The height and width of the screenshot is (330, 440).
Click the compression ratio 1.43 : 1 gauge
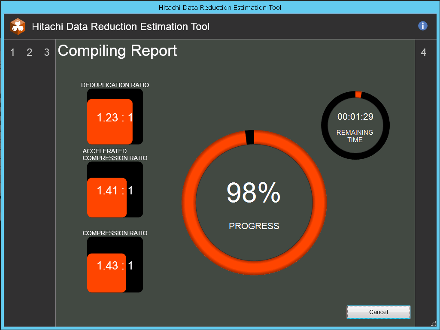coord(115,265)
